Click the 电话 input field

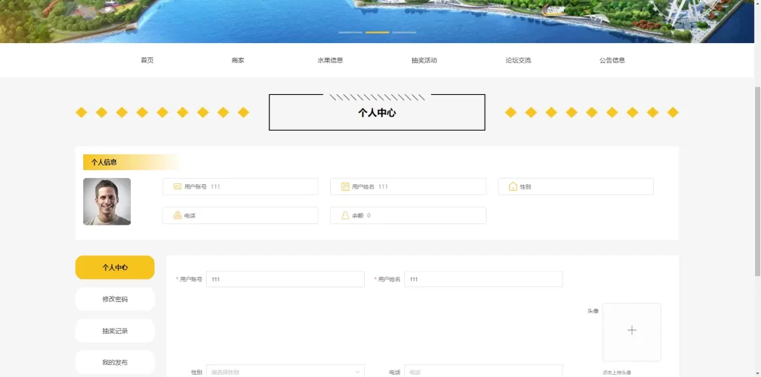click(483, 371)
